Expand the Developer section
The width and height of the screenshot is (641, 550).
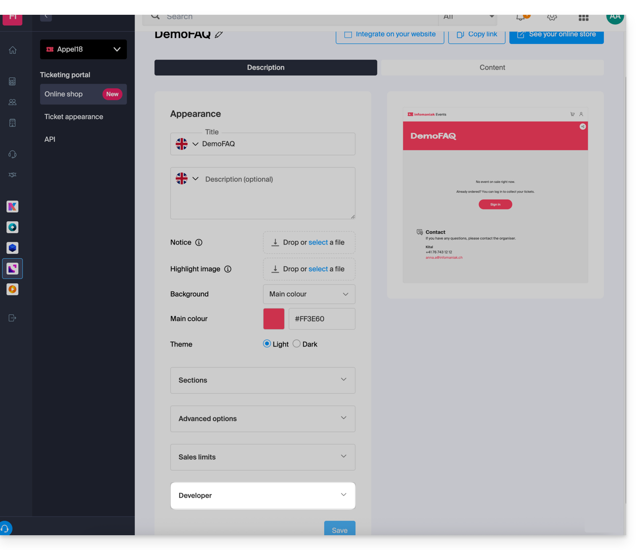(263, 495)
